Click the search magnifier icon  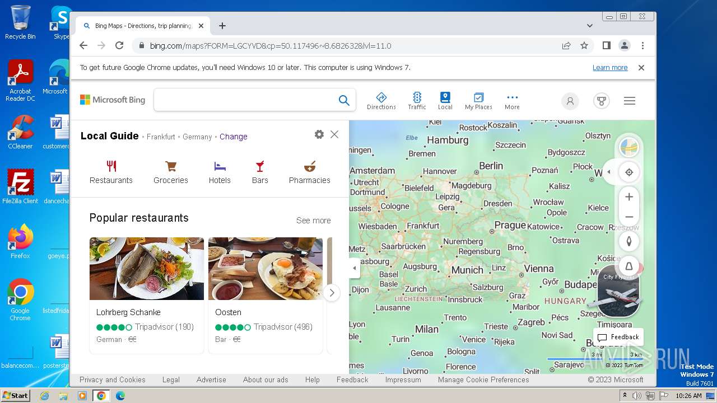tap(344, 100)
